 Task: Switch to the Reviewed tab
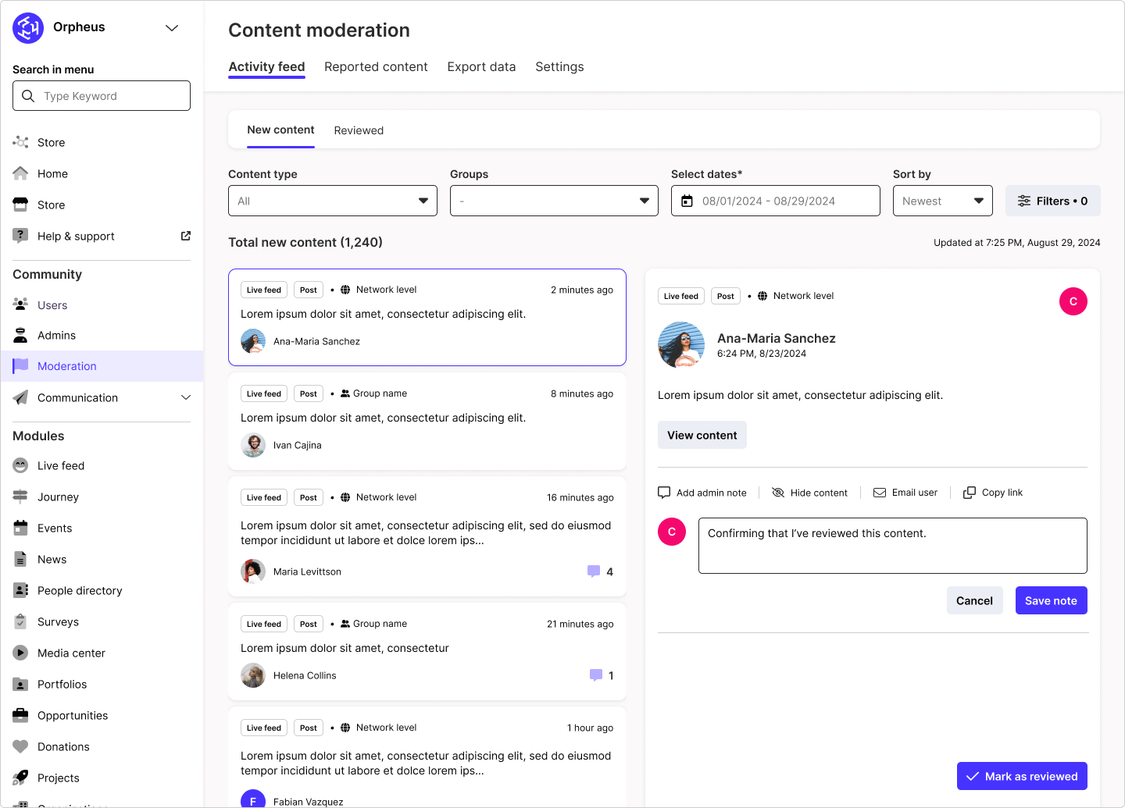point(359,130)
